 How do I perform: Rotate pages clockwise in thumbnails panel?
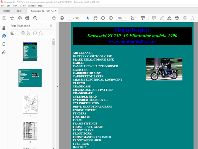tap(41, 33)
